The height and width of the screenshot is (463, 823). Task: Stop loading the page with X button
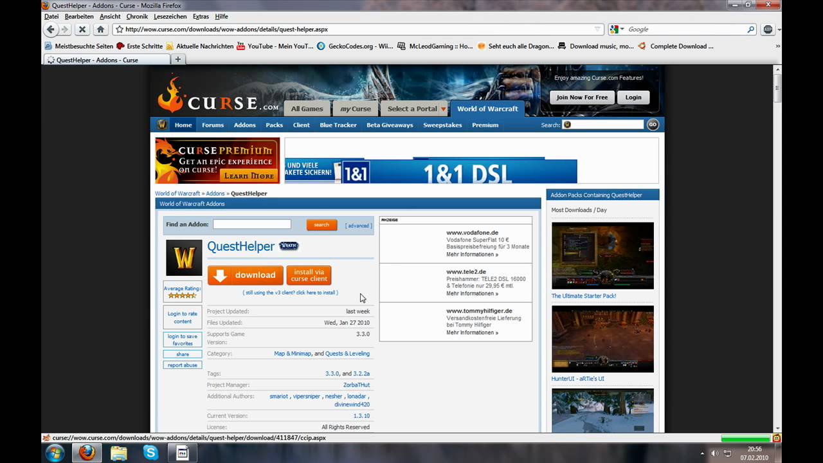[x=82, y=30]
